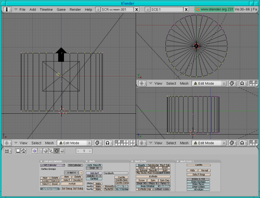Viewport: 260px width, 198px height.
Task: Click the full window view icon
Action: 18,151
